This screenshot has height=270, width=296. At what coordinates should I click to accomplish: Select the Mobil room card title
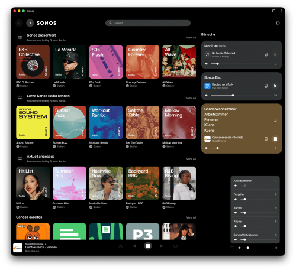208,46
